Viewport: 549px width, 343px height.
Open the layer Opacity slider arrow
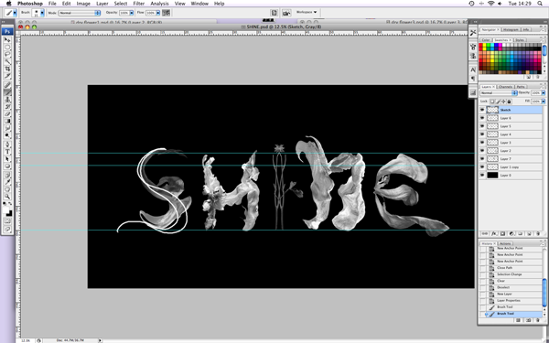coord(543,92)
